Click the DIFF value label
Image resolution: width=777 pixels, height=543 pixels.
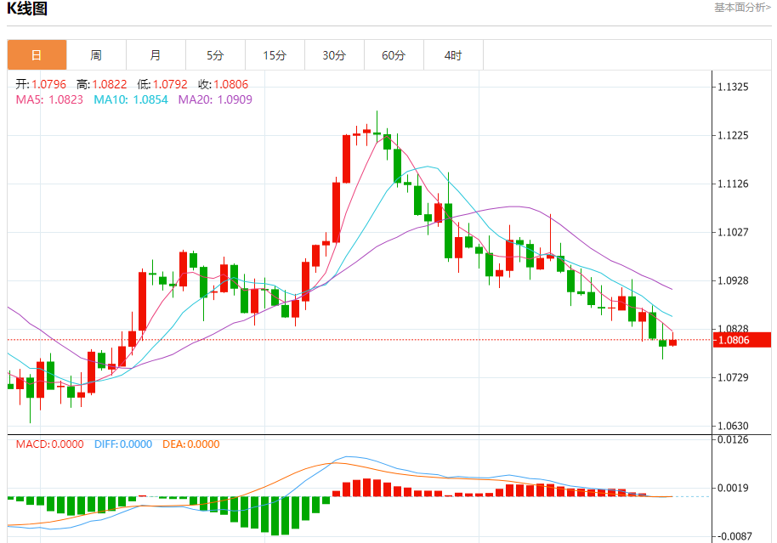[x=123, y=444]
